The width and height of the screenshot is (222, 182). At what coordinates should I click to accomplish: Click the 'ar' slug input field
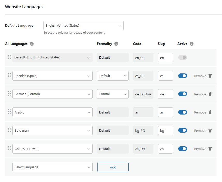tap(166, 112)
